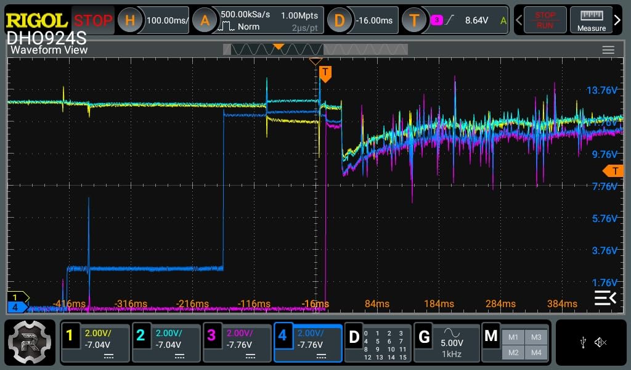Open channel 1 scale 2.00V/ setting
The height and width of the screenshot is (370, 631).
tap(98, 334)
